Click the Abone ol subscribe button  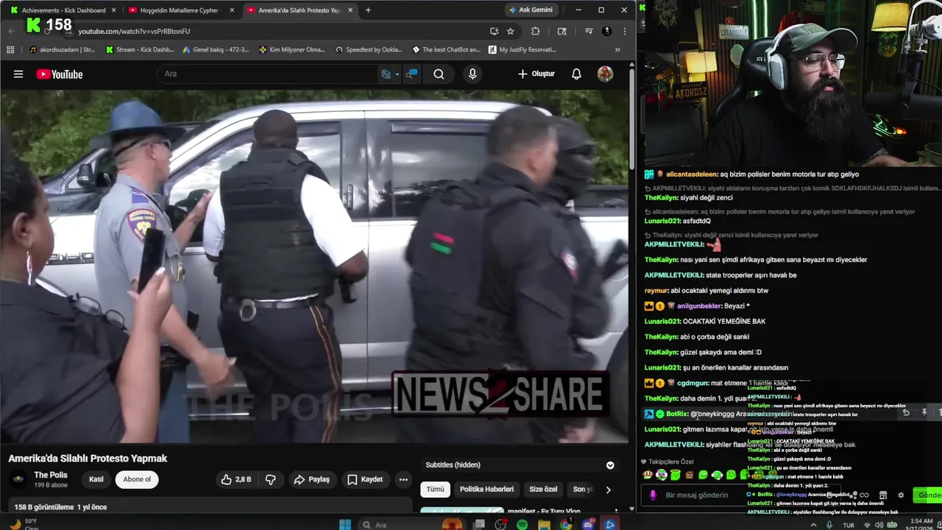137,479
